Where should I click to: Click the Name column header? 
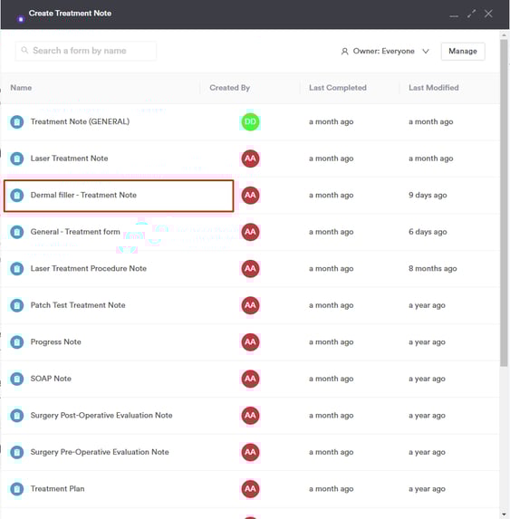(21, 88)
